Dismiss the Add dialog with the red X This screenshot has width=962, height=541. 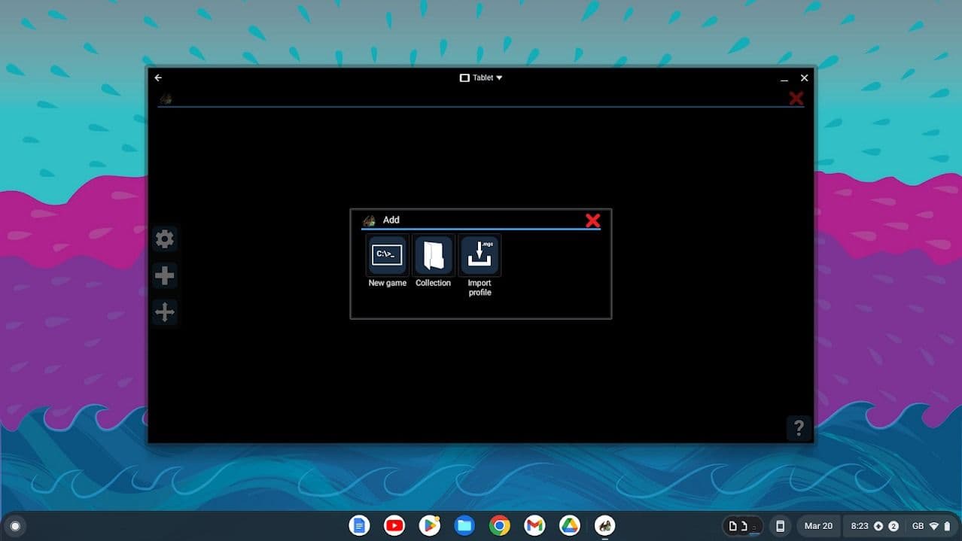[593, 220]
